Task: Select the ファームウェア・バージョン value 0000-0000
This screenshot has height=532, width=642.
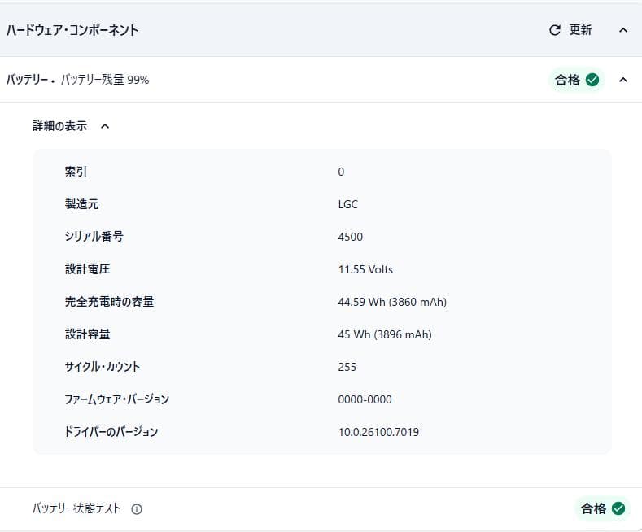Action: 365,399
